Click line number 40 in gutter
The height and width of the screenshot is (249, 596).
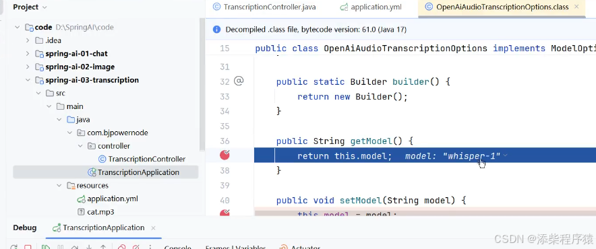coord(225,201)
